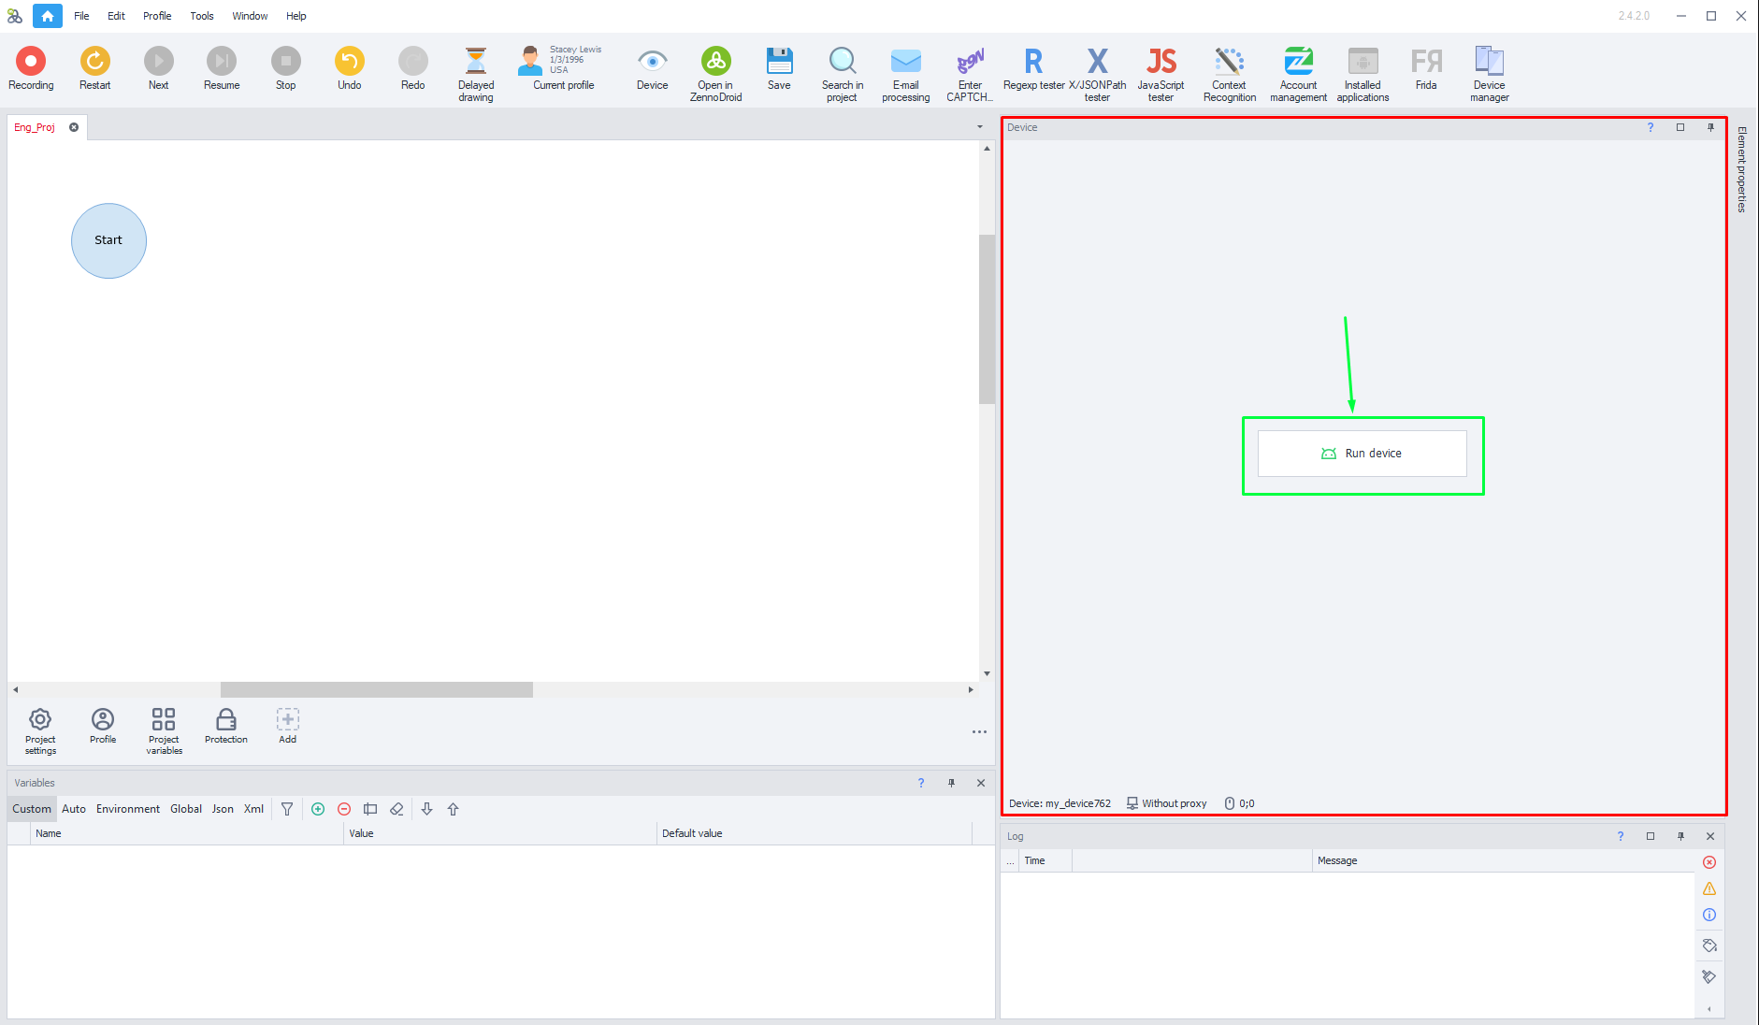Expand the project tabs dropdown arrow
1759x1025 pixels.
click(980, 127)
